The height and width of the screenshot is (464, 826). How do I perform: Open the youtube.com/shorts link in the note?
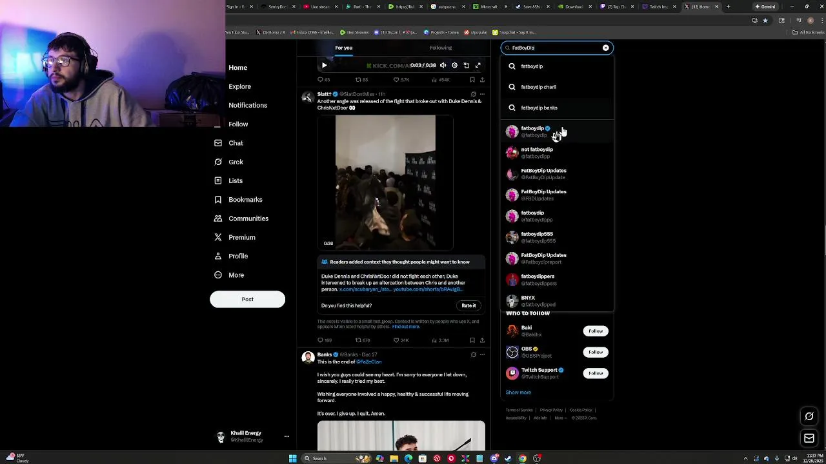428,289
